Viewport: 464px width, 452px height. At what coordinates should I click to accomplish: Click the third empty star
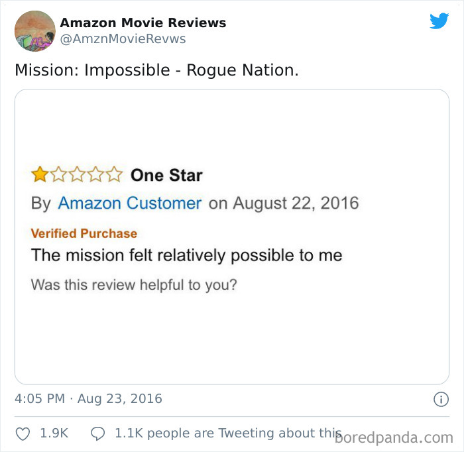78,174
